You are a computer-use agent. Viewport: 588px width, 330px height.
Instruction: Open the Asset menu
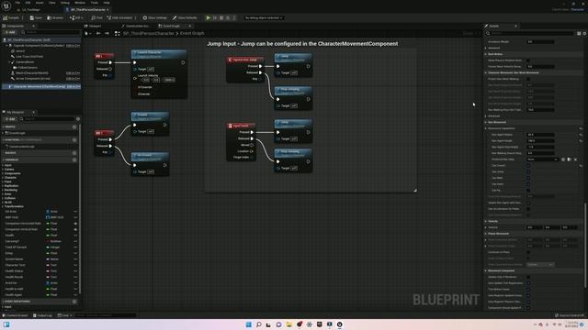(x=40, y=3)
